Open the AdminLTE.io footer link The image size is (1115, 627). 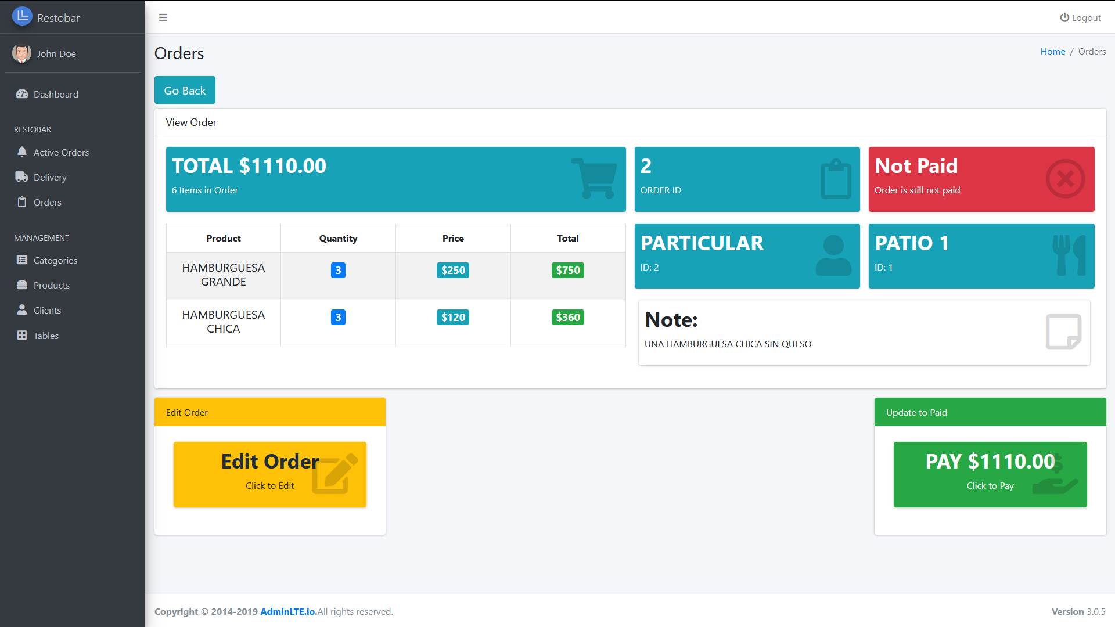point(288,611)
